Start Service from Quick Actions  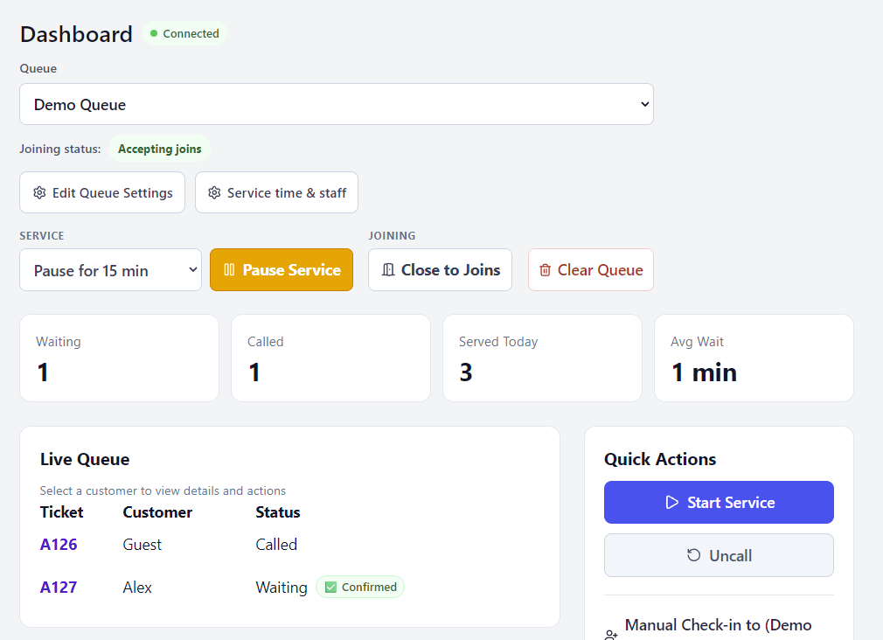pos(719,502)
